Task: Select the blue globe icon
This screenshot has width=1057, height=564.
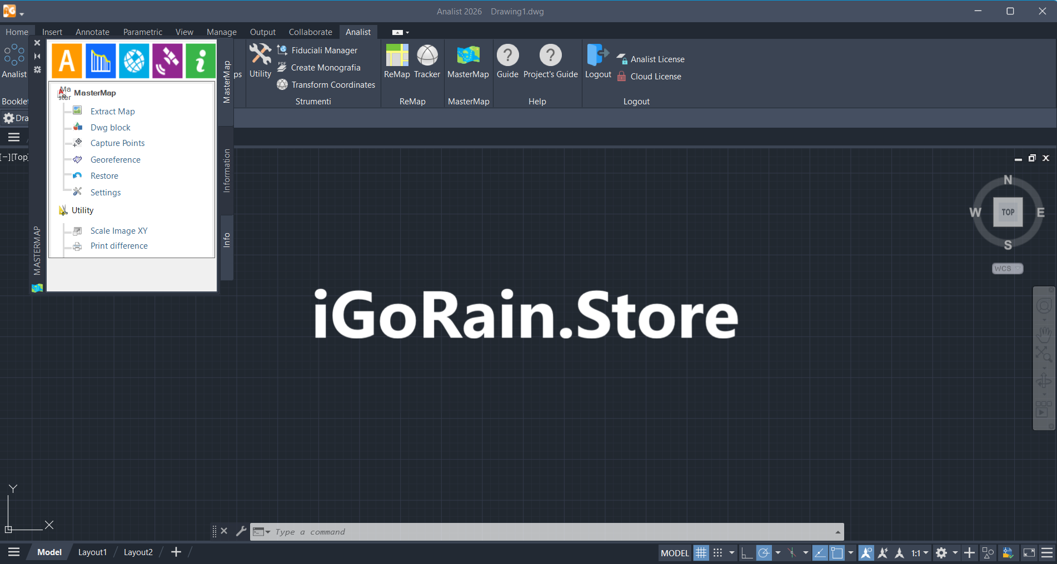Action: 134,61
